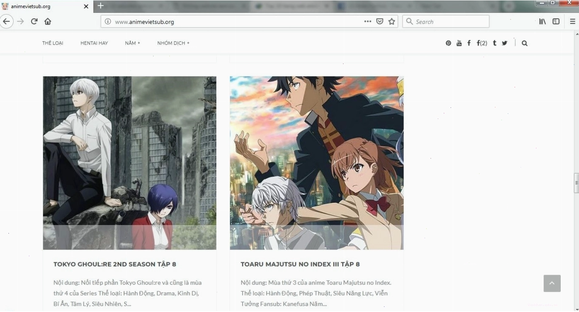Click the vertical scrollbar thumb
579x312 pixels.
coord(576,183)
